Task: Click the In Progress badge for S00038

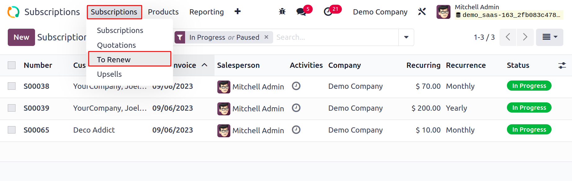Action: pyautogui.click(x=529, y=86)
